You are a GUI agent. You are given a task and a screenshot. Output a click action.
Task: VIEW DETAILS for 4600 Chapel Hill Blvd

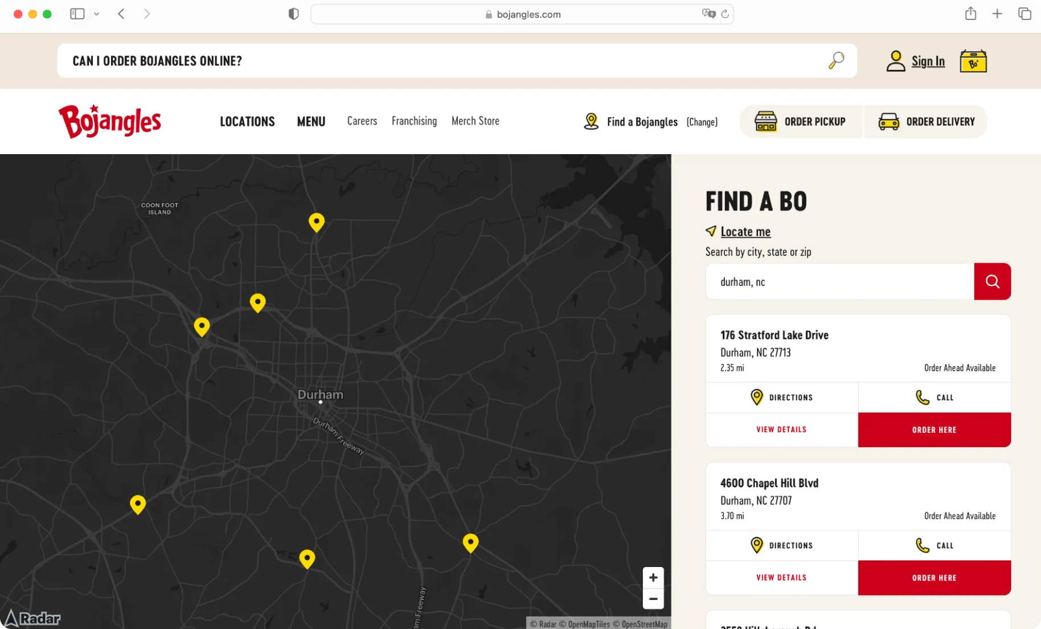click(782, 577)
